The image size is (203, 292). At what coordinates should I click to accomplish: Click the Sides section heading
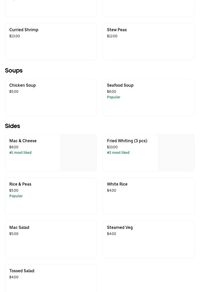coord(13,126)
